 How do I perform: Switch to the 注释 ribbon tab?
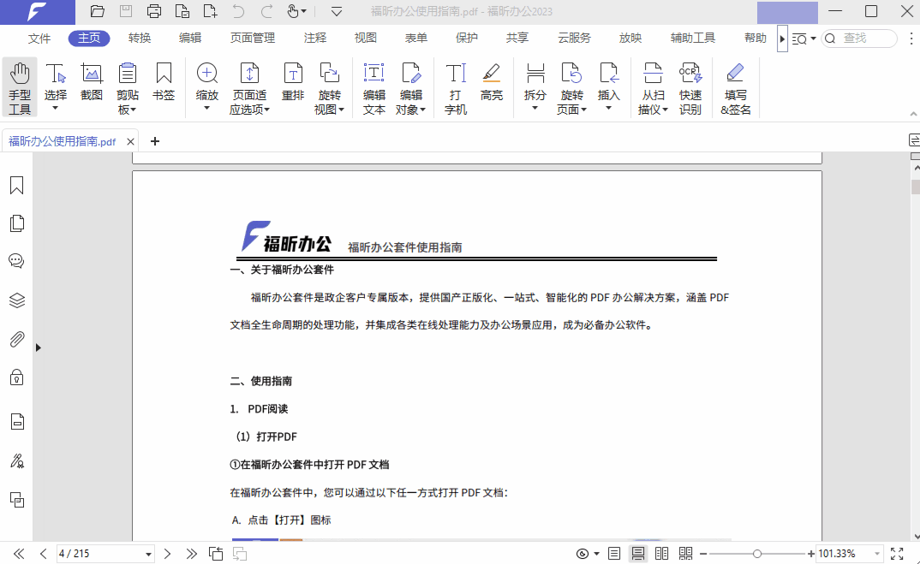pos(315,38)
